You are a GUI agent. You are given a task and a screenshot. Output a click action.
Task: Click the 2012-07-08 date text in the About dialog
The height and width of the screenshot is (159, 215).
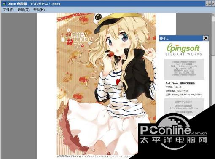click(x=183, y=91)
